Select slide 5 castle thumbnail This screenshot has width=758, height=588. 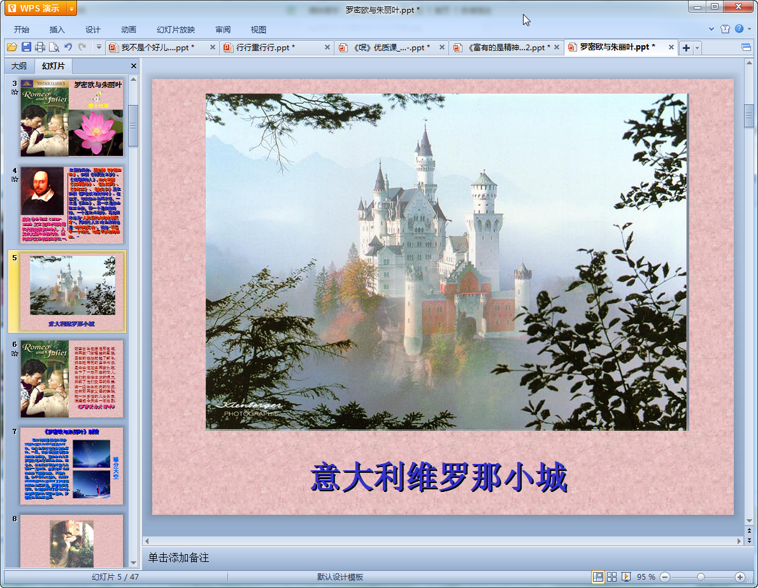point(72,292)
